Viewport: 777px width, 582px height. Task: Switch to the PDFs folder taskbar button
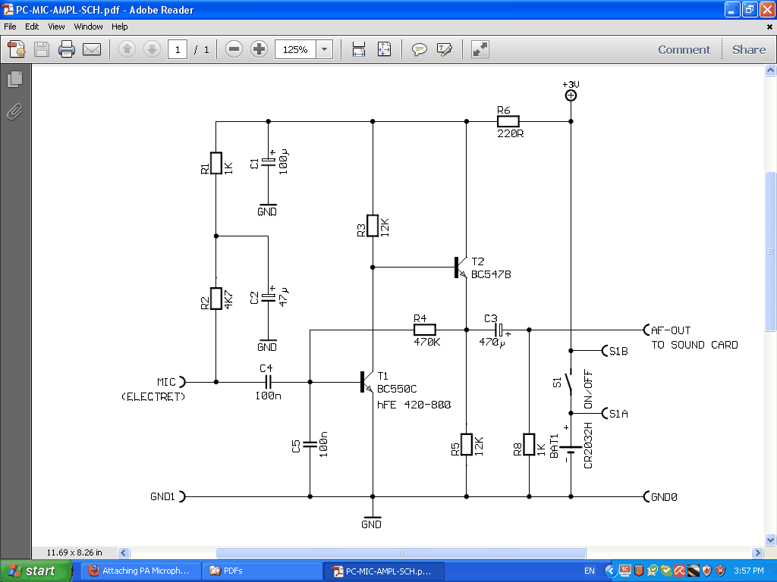263,571
